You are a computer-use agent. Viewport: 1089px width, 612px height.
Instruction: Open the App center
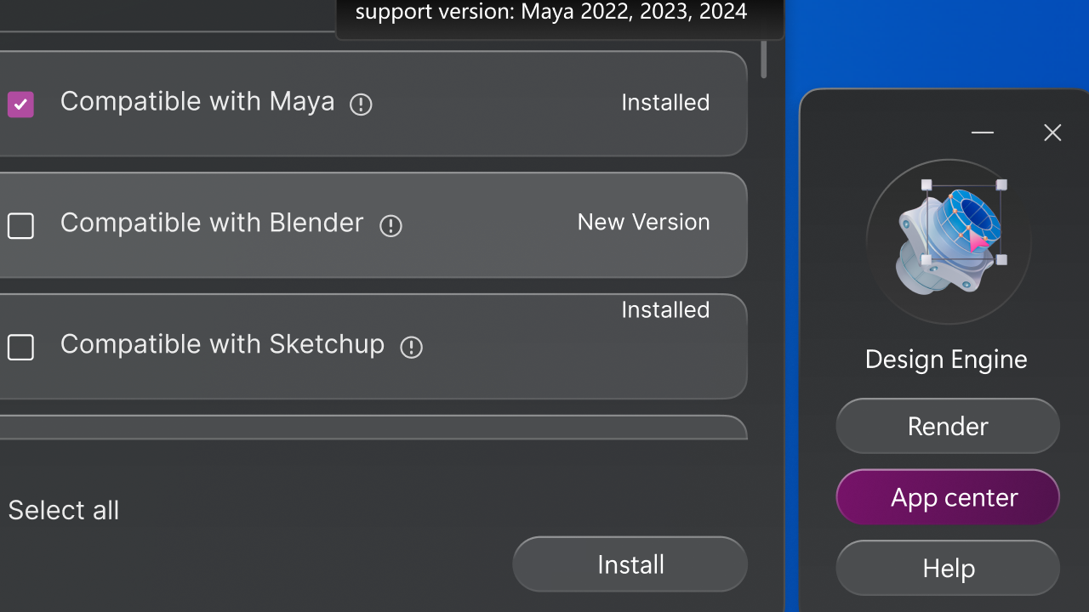[x=948, y=498]
